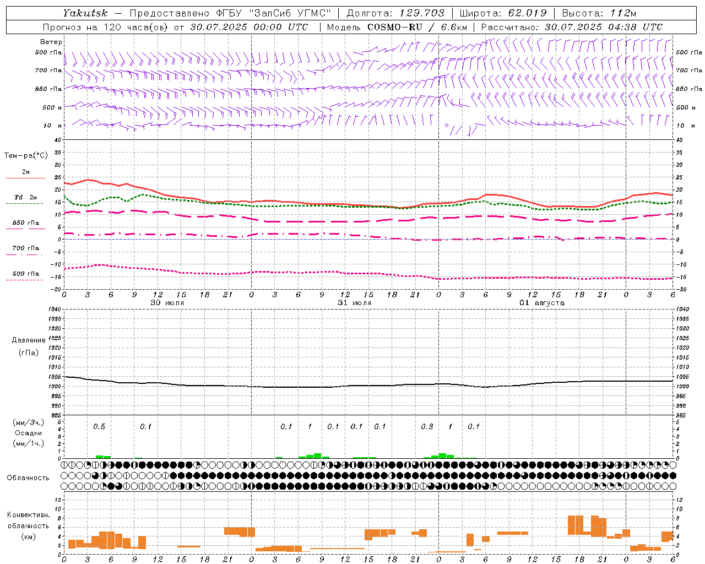
Task: Click the 'Осадки' precipitation label
Action: coord(28,433)
